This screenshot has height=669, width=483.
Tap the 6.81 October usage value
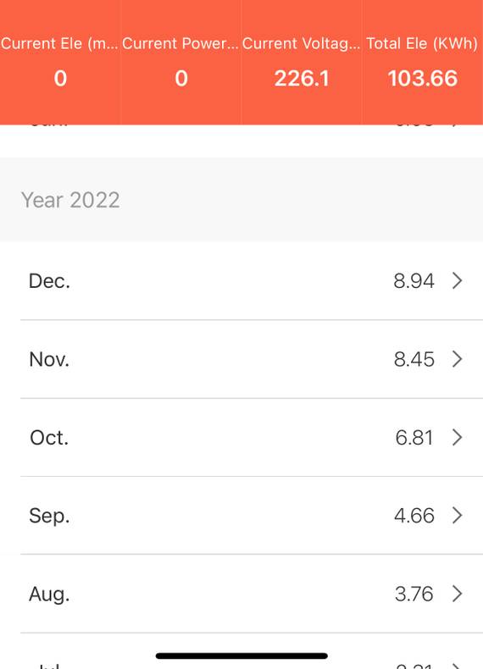(414, 438)
